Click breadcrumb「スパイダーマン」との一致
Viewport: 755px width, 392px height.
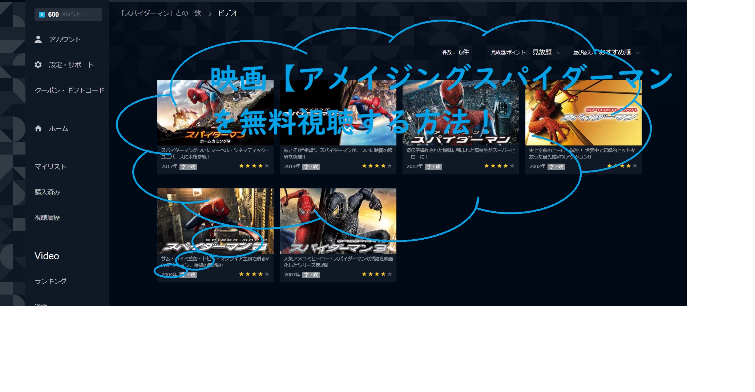(161, 13)
